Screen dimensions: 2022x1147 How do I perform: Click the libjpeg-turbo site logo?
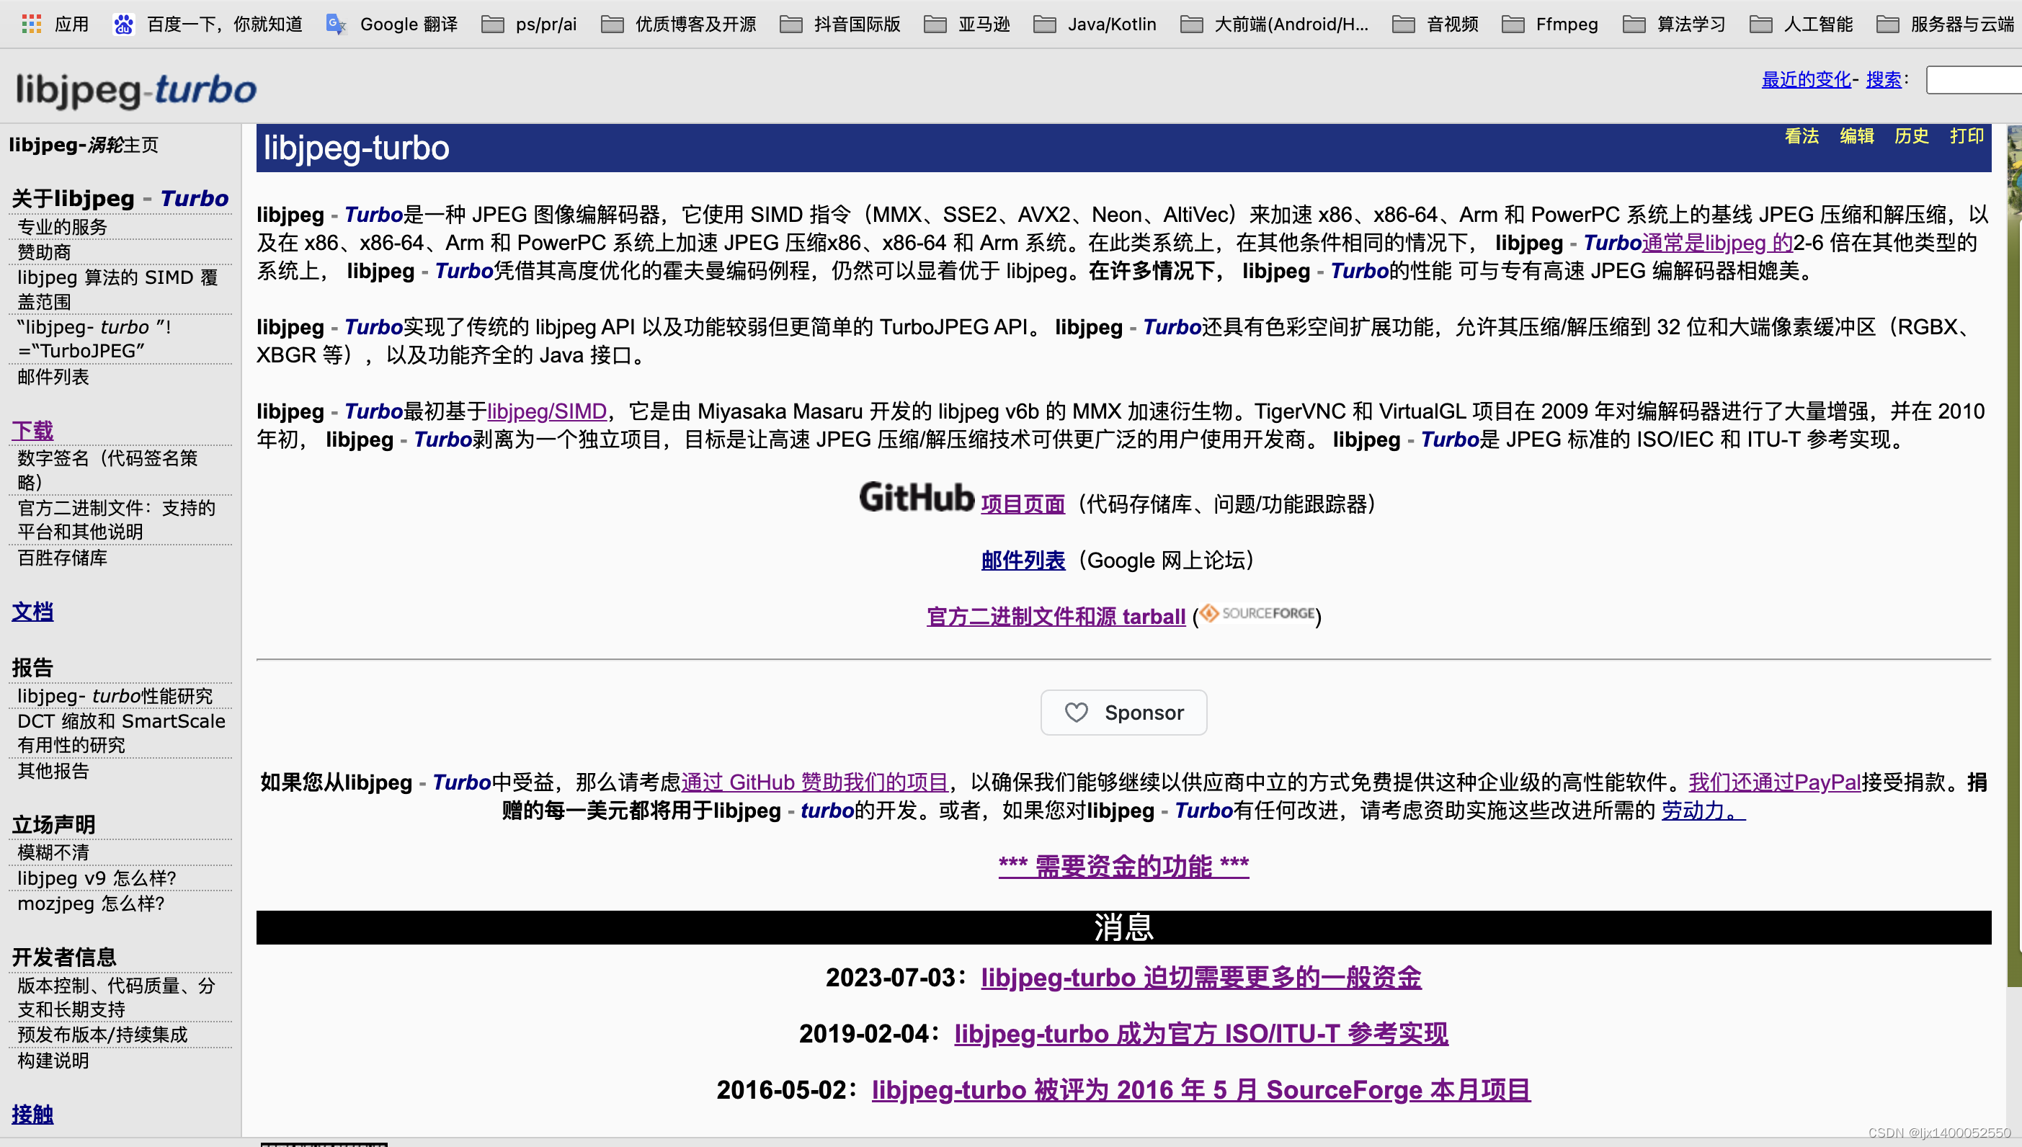click(x=135, y=90)
